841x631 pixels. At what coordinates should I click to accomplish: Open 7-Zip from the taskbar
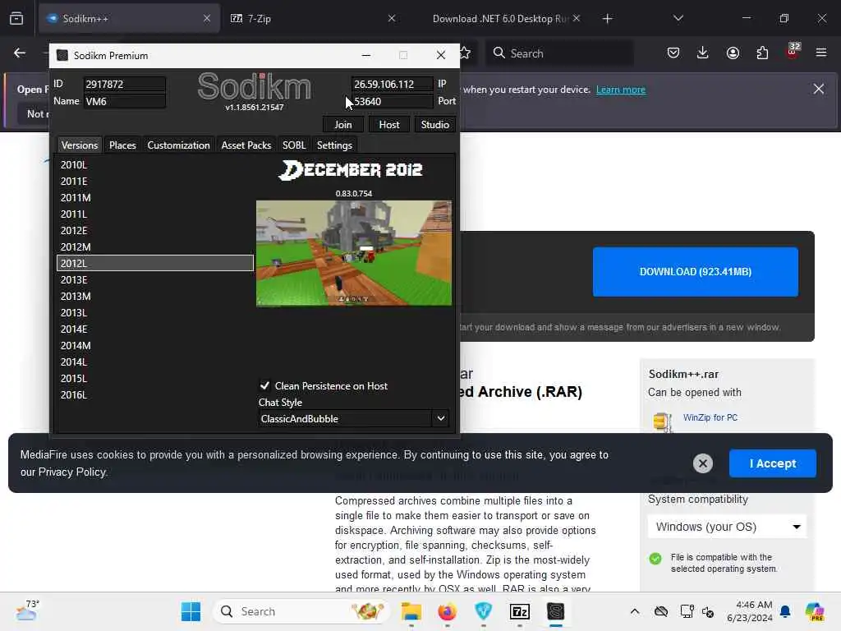[x=520, y=611]
